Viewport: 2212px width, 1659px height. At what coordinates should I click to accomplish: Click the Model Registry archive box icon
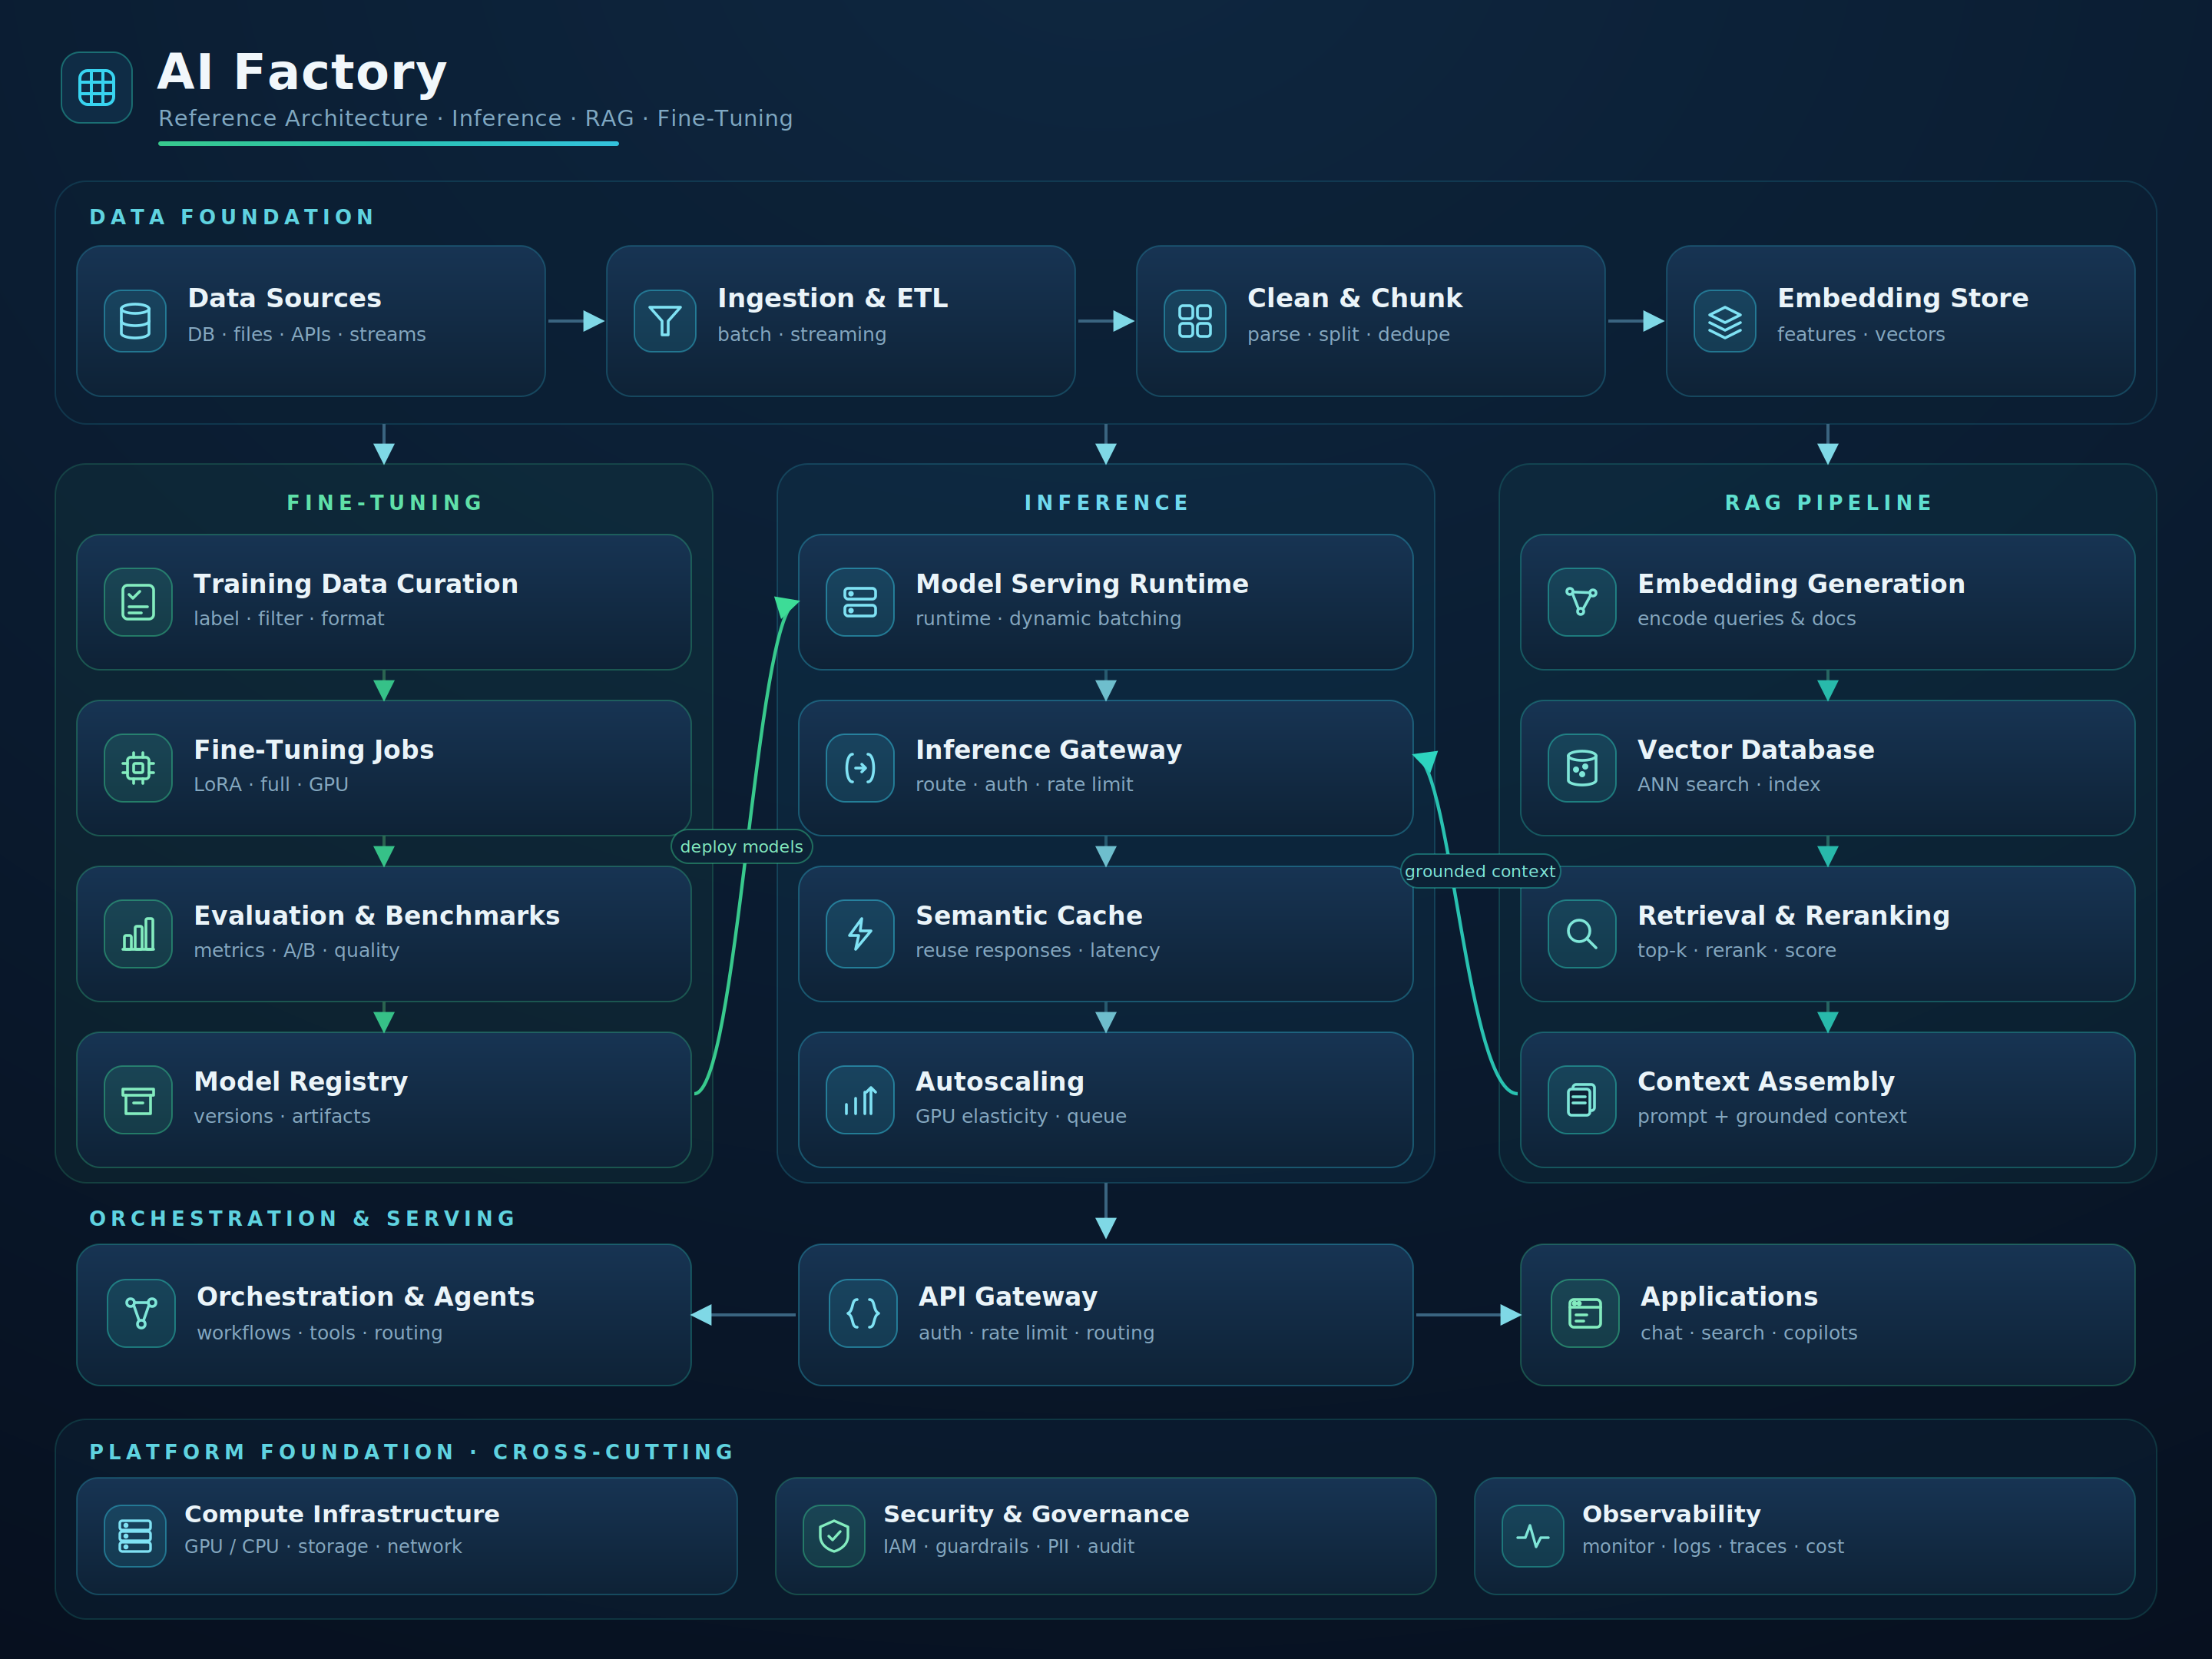pos(138,1100)
